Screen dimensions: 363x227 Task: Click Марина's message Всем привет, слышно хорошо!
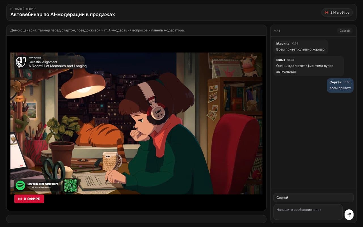[x=301, y=47]
